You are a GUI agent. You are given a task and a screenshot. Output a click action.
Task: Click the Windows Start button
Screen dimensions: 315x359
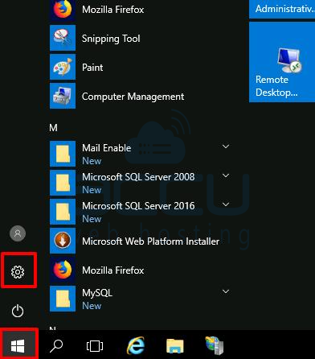pyautogui.click(x=18, y=345)
